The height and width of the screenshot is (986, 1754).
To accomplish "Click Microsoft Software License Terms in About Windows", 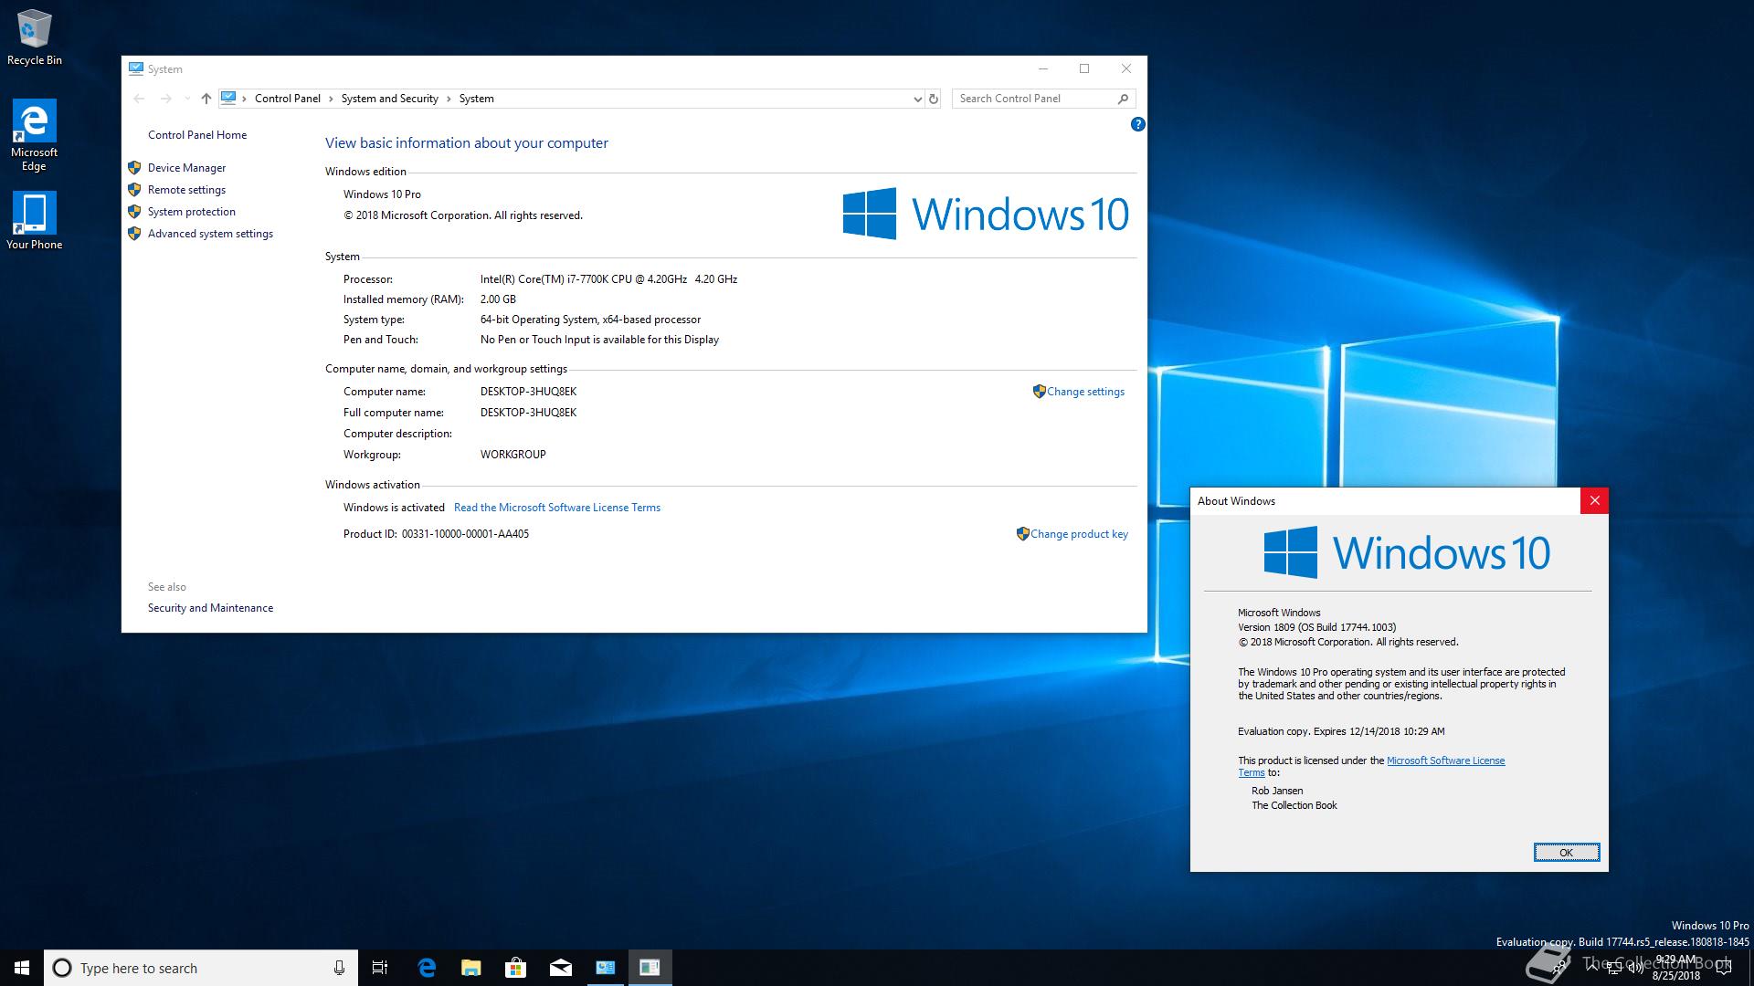I will click(1445, 760).
